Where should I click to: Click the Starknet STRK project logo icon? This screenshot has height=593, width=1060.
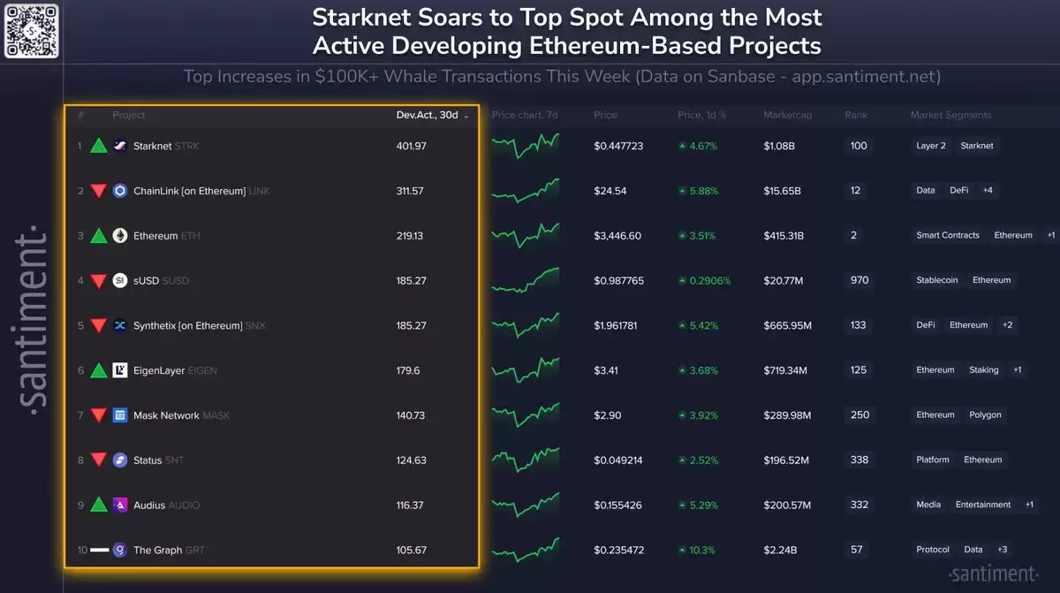pyautogui.click(x=120, y=146)
